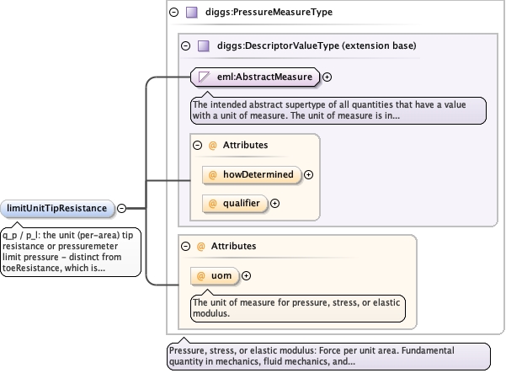Image resolution: width=506 pixels, height=373 pixels.
Task: Collapse diggs:DescriptorValueType extension base section
Action: (185, 45)
